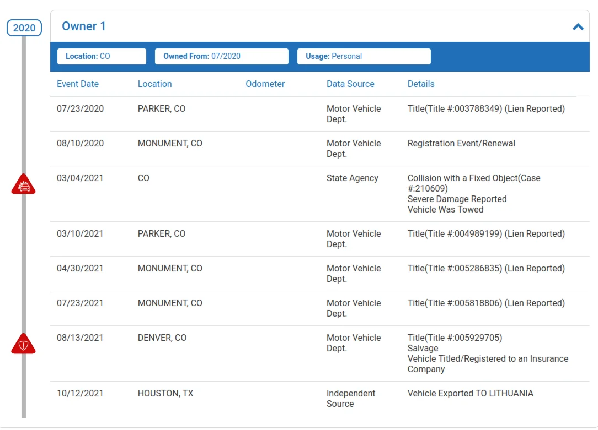Viewport: 598px width, 430px height.
Task: Click the red accident icon on timeline
Action: point(23,184)
